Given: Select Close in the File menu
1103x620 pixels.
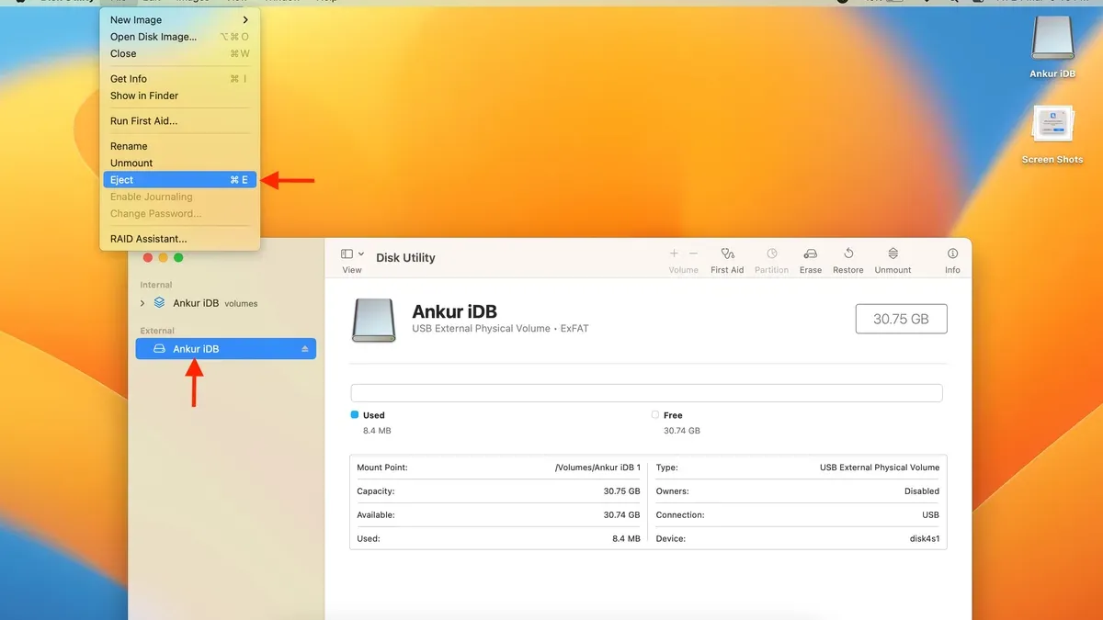Looking at the screenshot, I should coord(180,53).
